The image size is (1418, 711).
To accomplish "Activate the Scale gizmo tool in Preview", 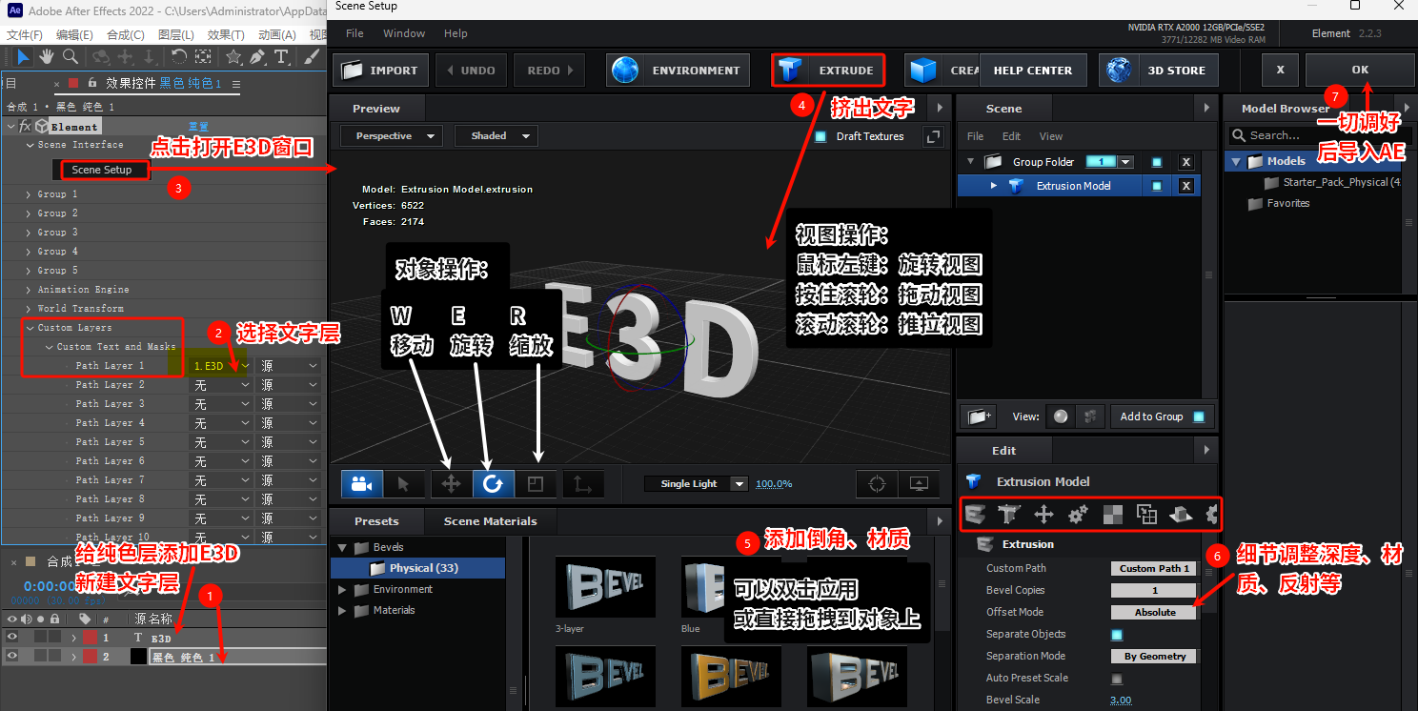I will click(x=536, y=484).
